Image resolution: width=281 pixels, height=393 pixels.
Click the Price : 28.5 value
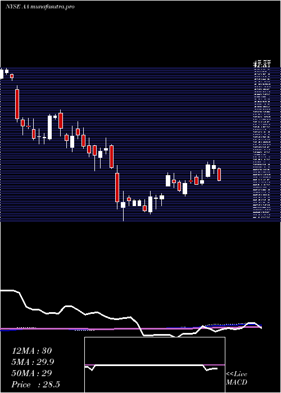click(x=35, y=385)
